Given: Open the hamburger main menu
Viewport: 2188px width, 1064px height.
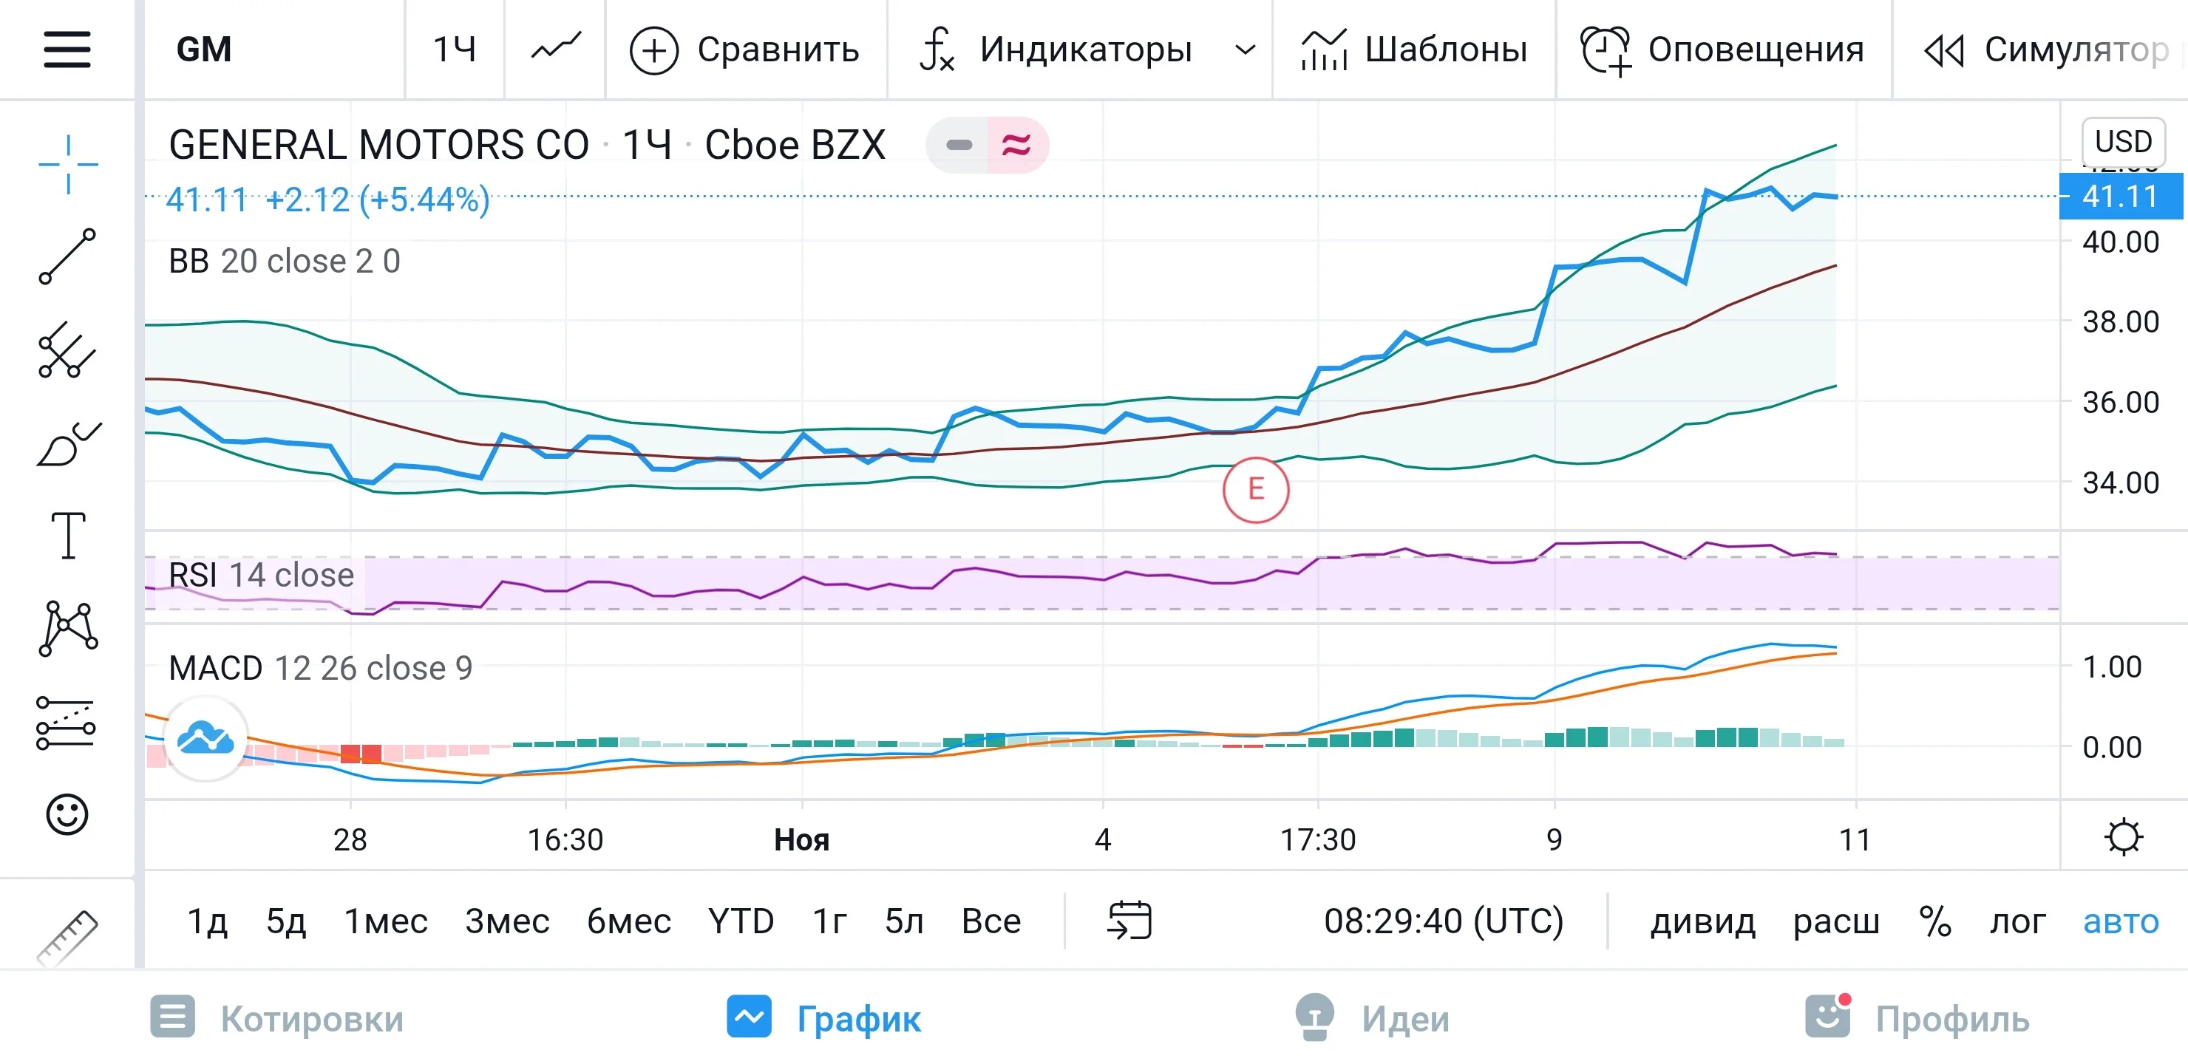Looking at the screenshot, I should [x=67, y=50].
